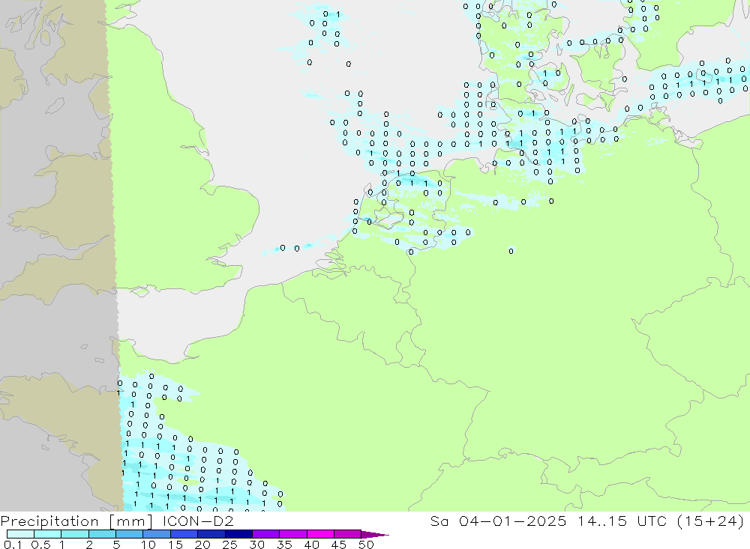Click the 0.1–0.5 mm legend color swatch
Viewport: 750px width, 549px height.
coord(20,534)
